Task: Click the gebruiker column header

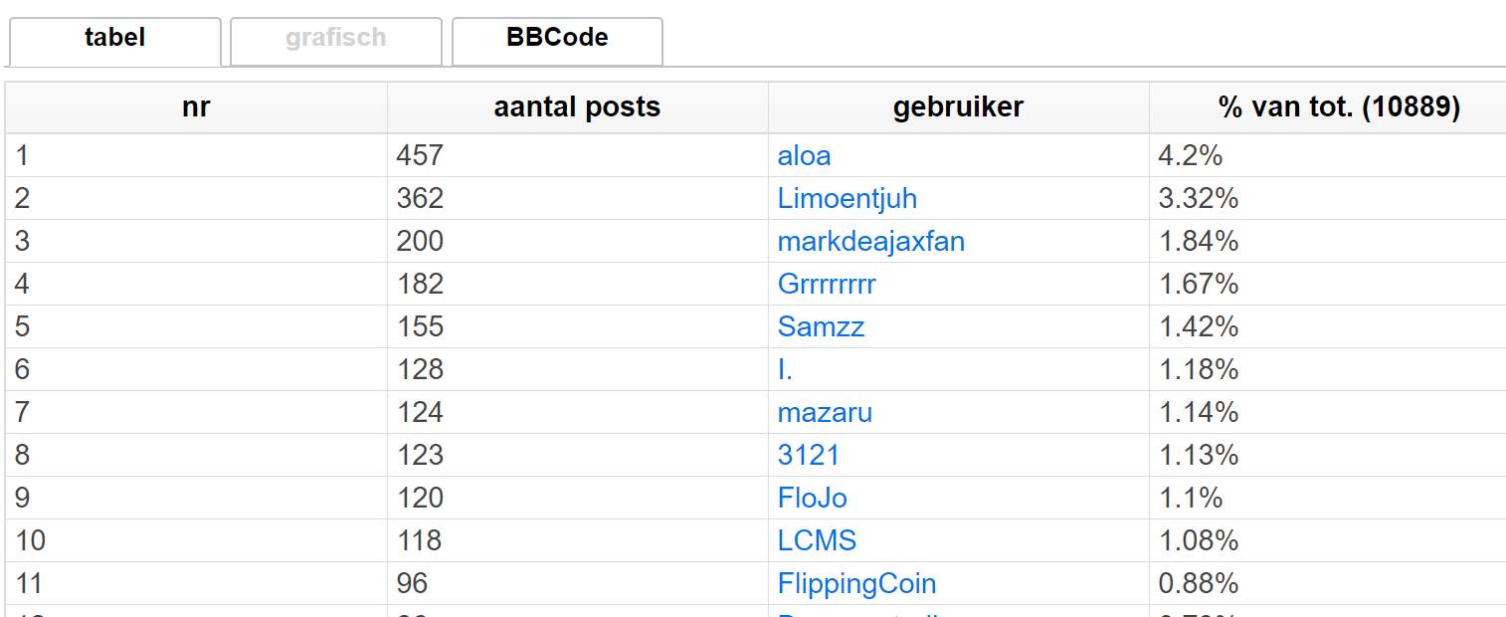Action: click(x=958, y=107)
